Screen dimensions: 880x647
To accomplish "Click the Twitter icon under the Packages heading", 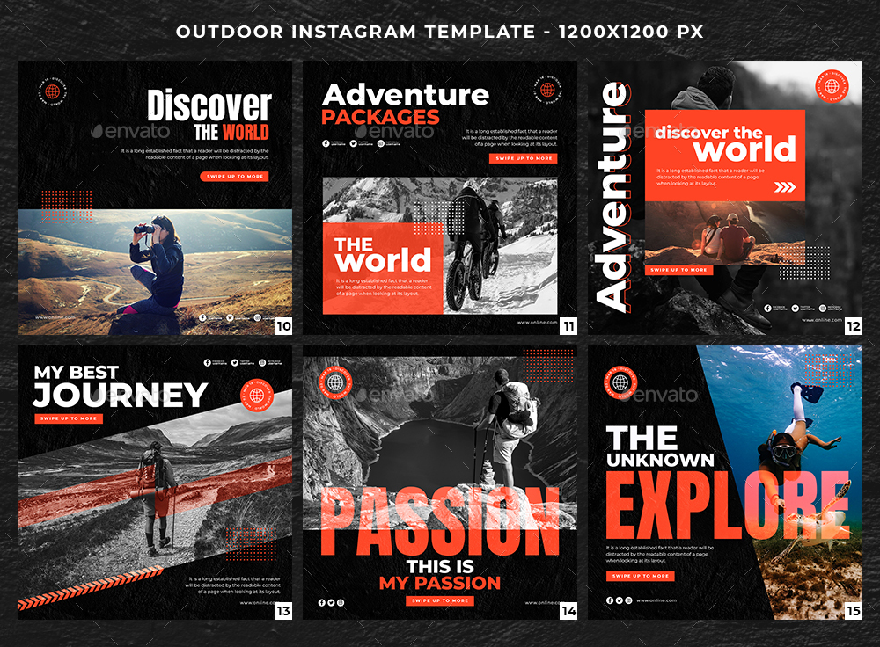I will (x=353, y=143).
